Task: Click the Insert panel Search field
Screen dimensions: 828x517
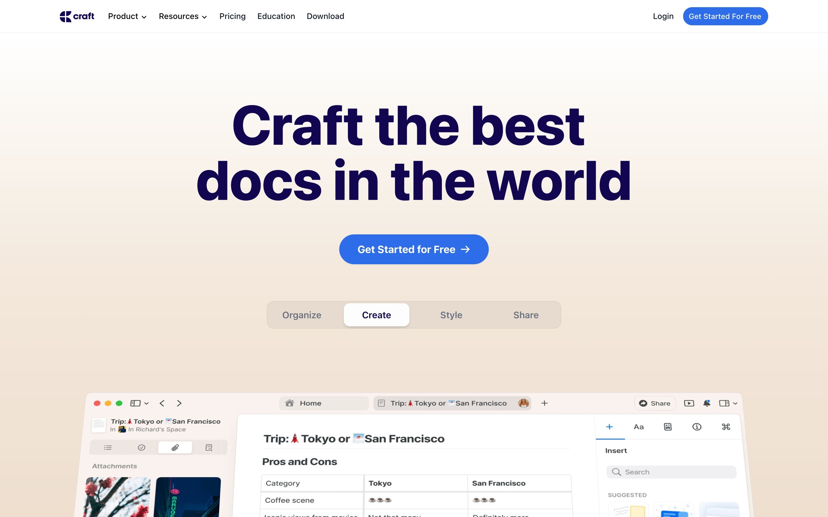Action: pos(671,472)
